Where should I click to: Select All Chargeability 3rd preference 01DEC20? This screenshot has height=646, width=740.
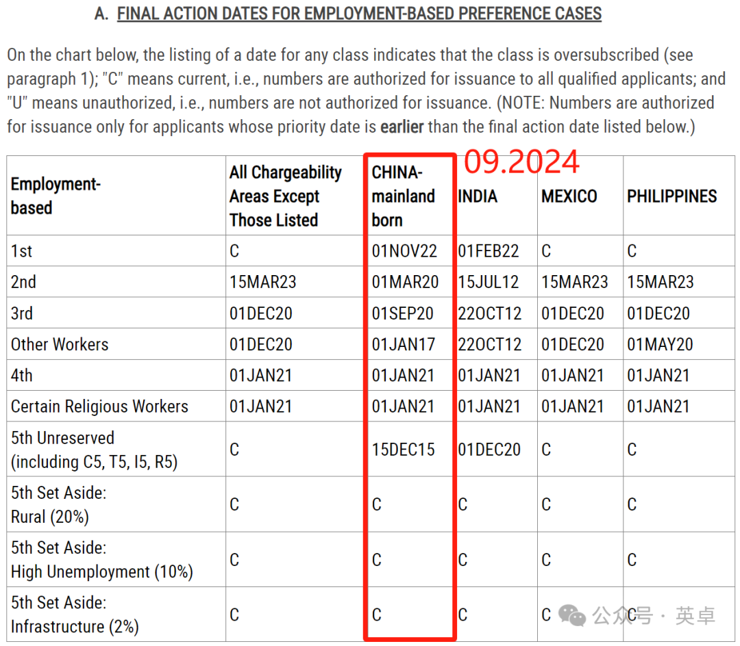point(261,313)
